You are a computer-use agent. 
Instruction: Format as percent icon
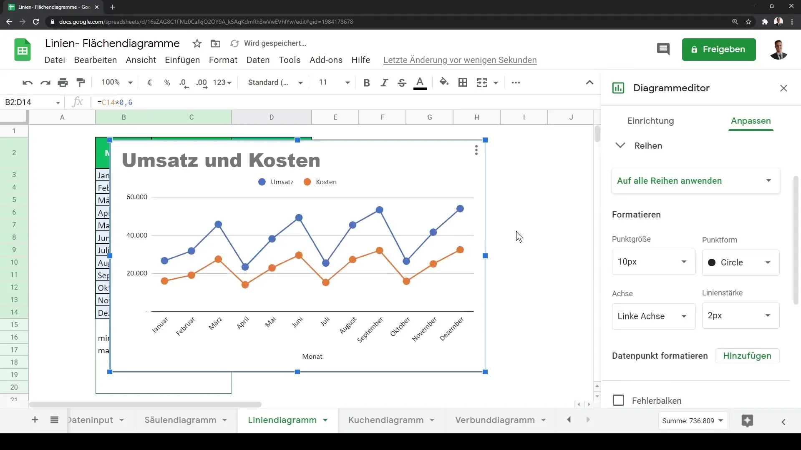[x=167, y=82]
